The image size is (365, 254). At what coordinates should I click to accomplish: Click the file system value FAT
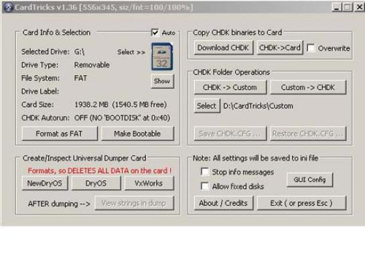click(x=80, y=78)
